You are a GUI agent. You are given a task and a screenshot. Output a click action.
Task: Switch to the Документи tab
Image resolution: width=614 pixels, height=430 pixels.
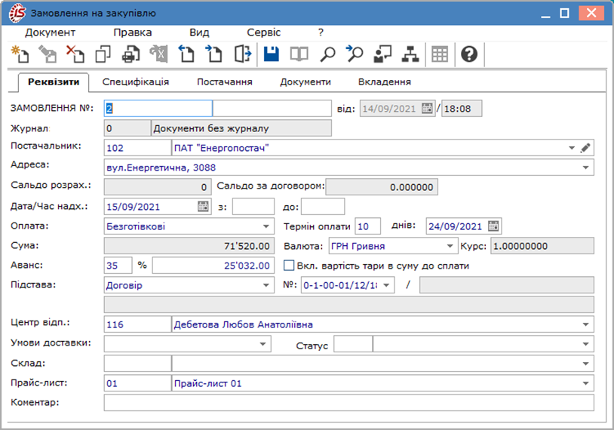point(305,81)
